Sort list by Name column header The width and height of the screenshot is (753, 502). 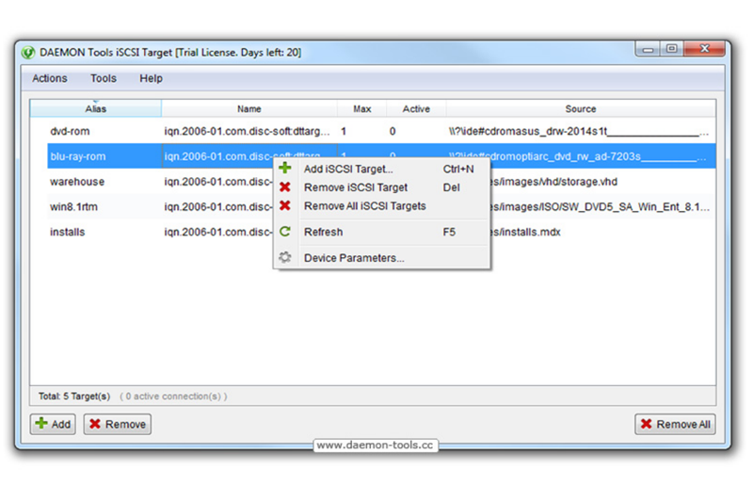pyautogui.click(x=249, y=108)
